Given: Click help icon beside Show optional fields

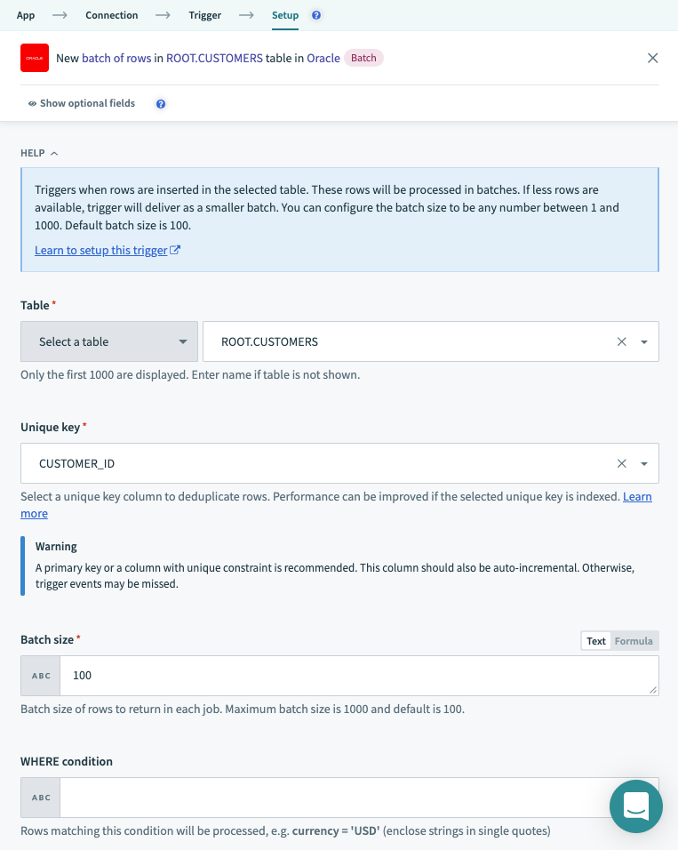Looking at the screenshot, I should pos(161,104).
